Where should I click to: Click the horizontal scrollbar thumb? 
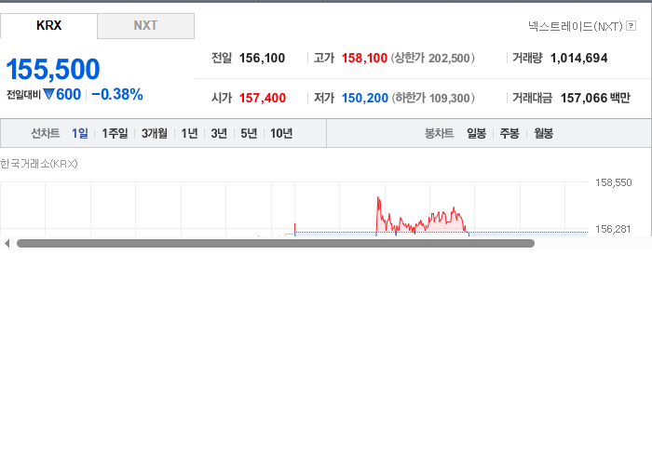tap(276, 244)
